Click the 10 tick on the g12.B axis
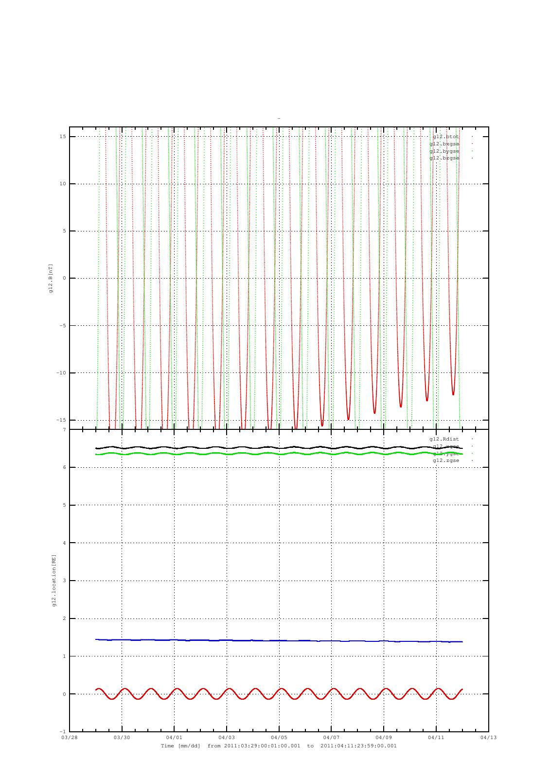This screenshot has height=778, width=550. (x=63, y=184)
